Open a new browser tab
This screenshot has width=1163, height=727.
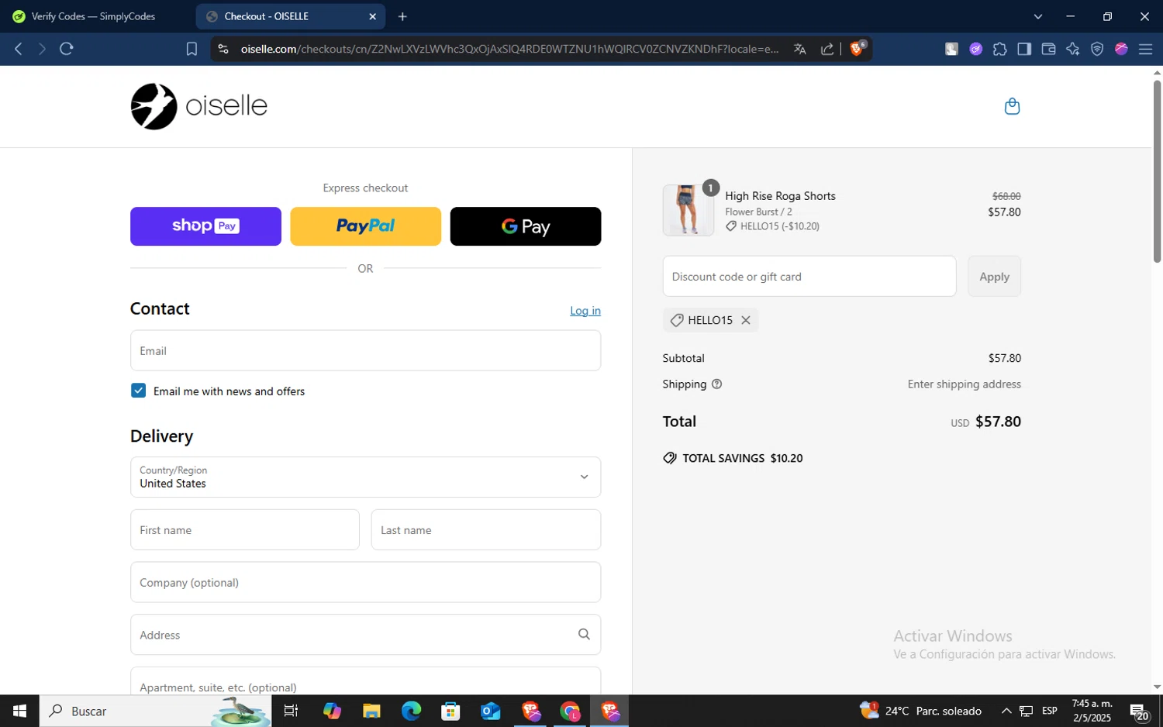click(x=402, y=16)
